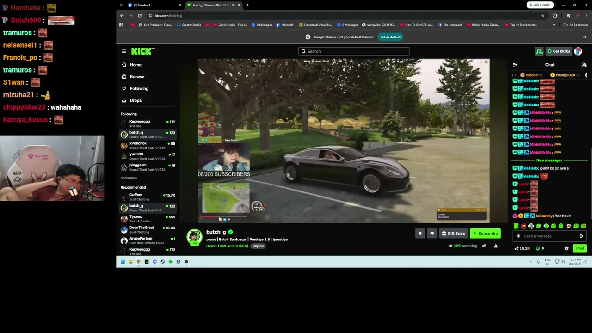Open Creator Studio bookmark

click(189, 25)
